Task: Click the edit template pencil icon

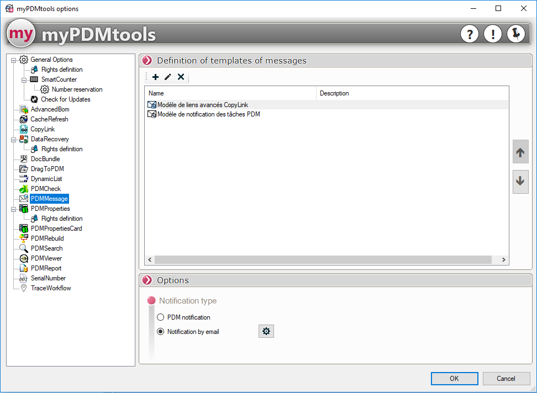Action: click(168, 77)
